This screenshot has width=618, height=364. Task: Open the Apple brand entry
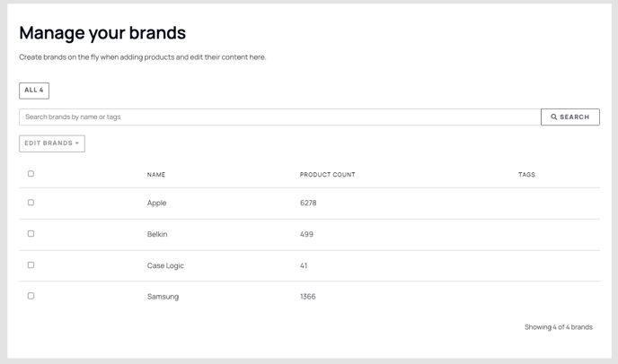point(157,203)
